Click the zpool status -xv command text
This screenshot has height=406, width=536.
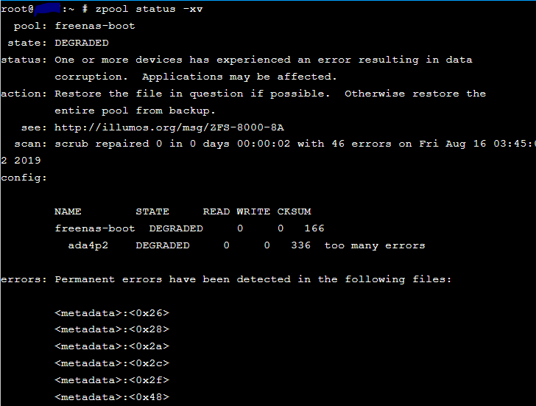(149, 9)
